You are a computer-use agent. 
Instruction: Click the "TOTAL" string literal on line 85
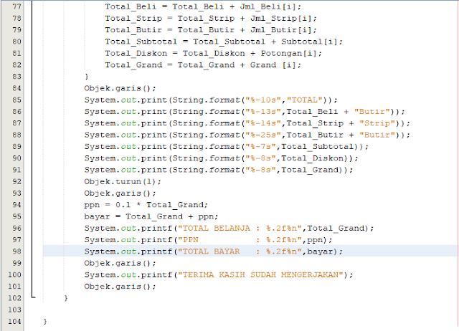(304, 100)
